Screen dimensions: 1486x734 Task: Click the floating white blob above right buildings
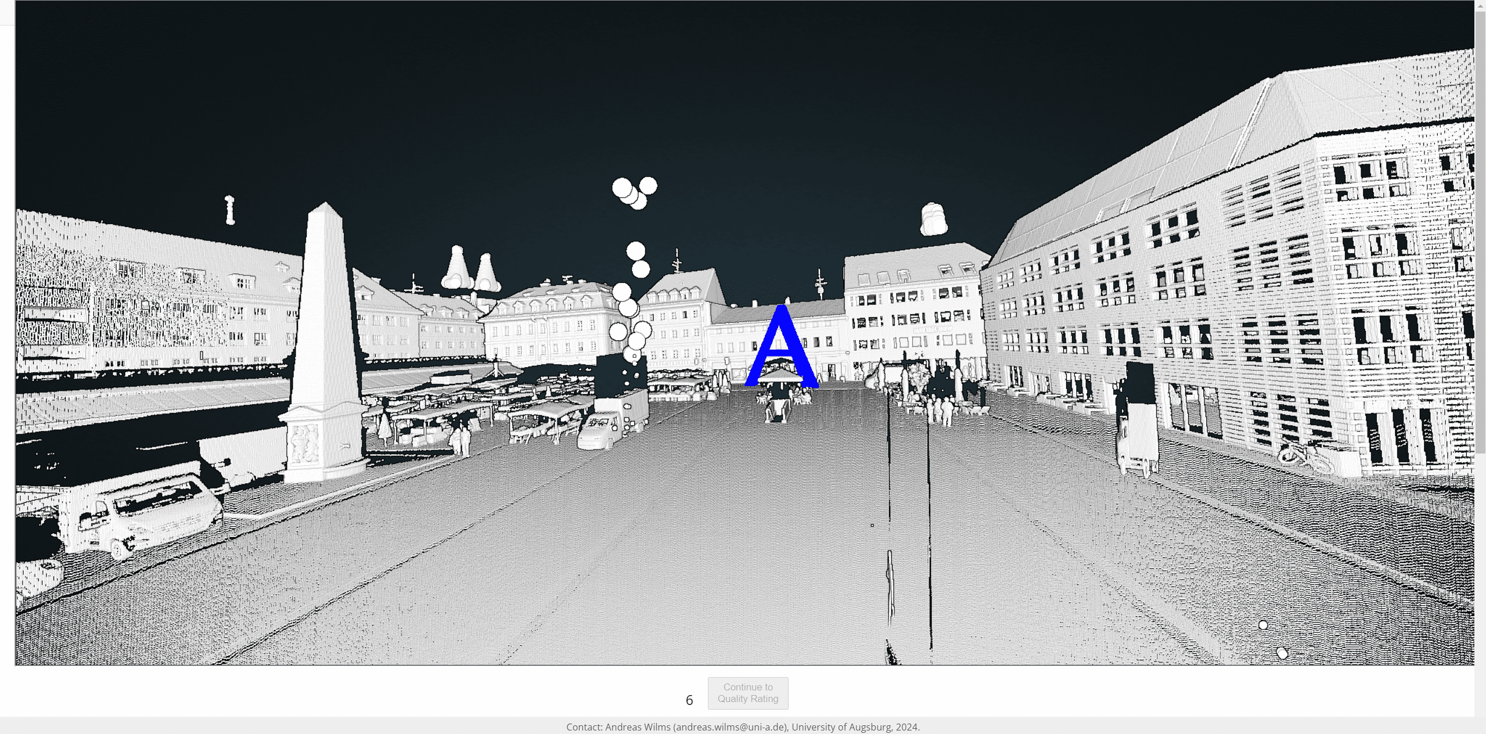click(933, 220)
